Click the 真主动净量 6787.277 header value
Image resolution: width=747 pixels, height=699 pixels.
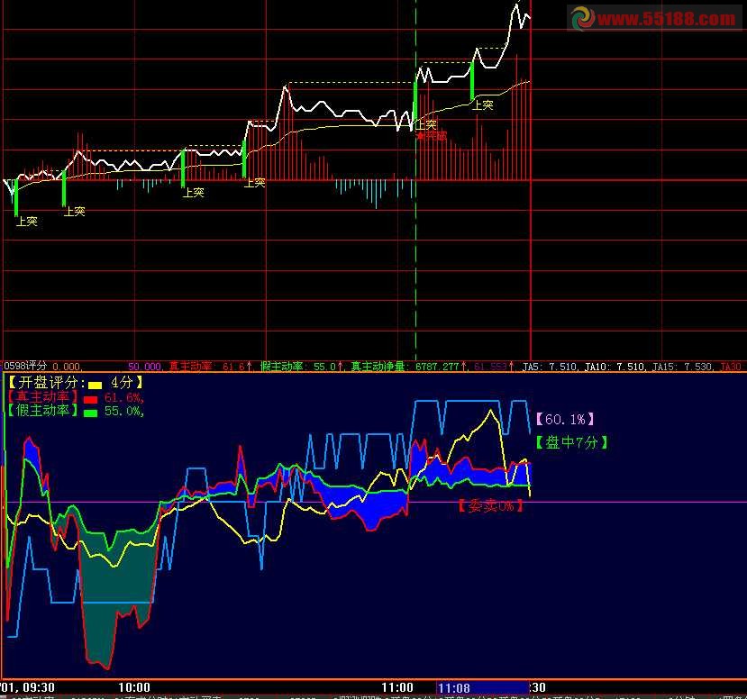coord(408,367)
